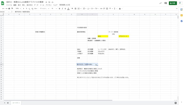The height and width of the screenshot is (105, 184).
Task: Open Keep in the side panel
Action: [182, 15]
